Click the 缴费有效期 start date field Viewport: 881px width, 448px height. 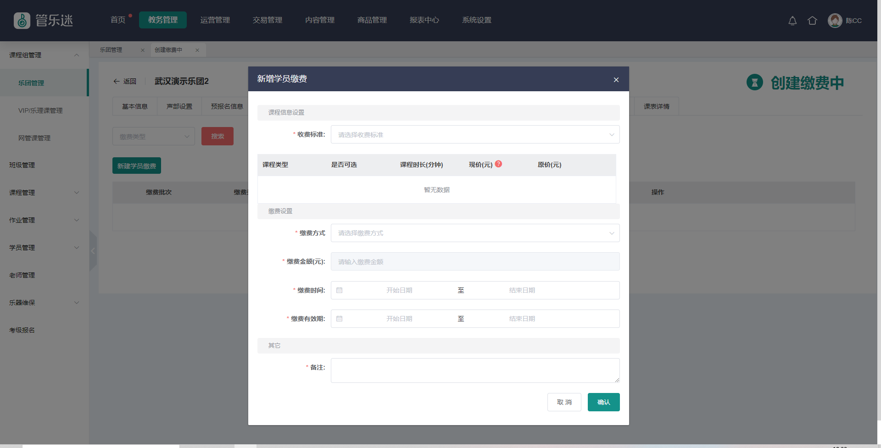(x=399, y=319)
